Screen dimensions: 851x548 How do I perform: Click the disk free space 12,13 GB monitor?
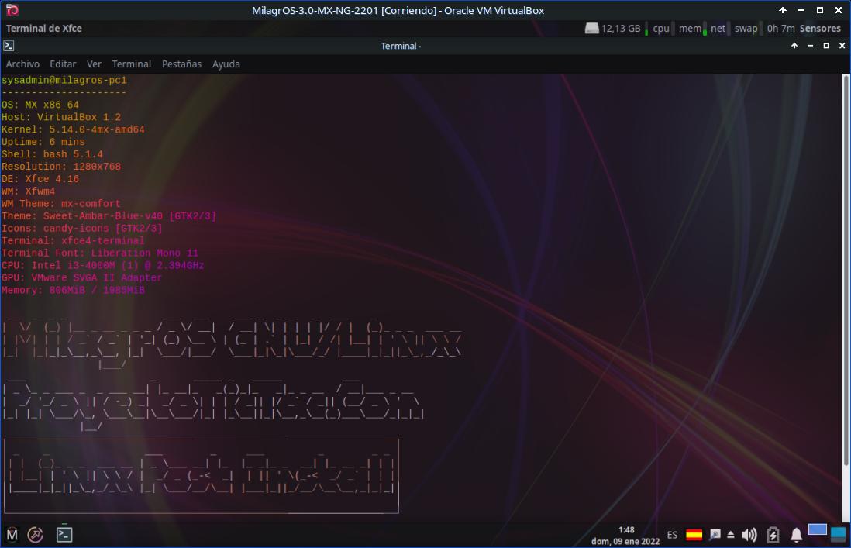pos(613,29)
